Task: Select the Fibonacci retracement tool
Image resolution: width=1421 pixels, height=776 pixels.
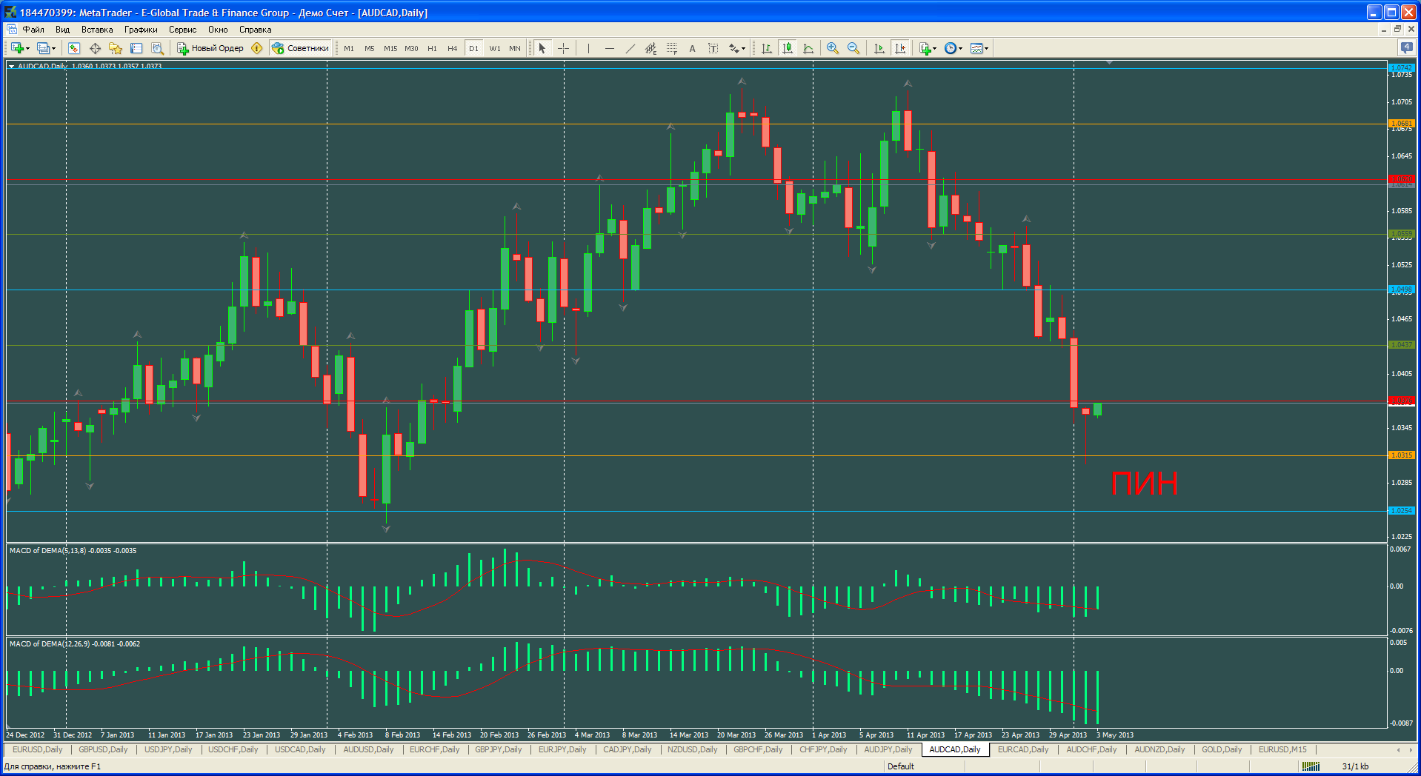Action: [x=671, y=48]
